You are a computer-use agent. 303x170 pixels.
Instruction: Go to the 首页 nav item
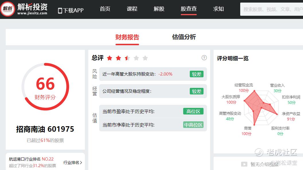[105, 9]
